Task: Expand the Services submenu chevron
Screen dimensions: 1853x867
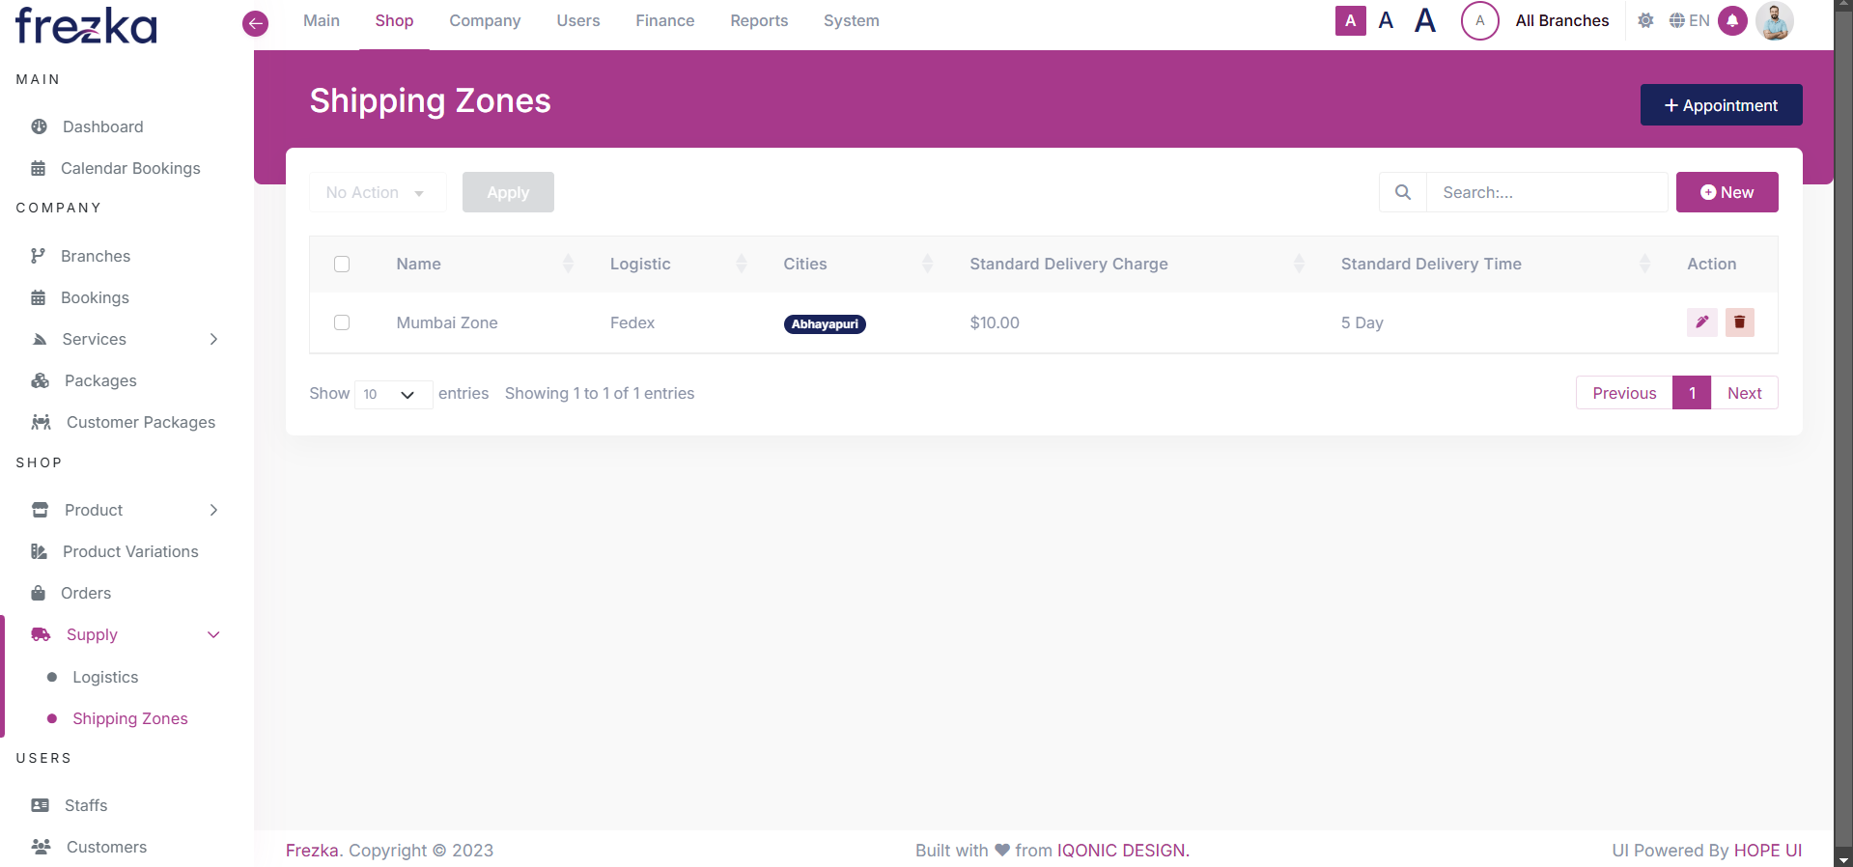Action: point(213,339)
